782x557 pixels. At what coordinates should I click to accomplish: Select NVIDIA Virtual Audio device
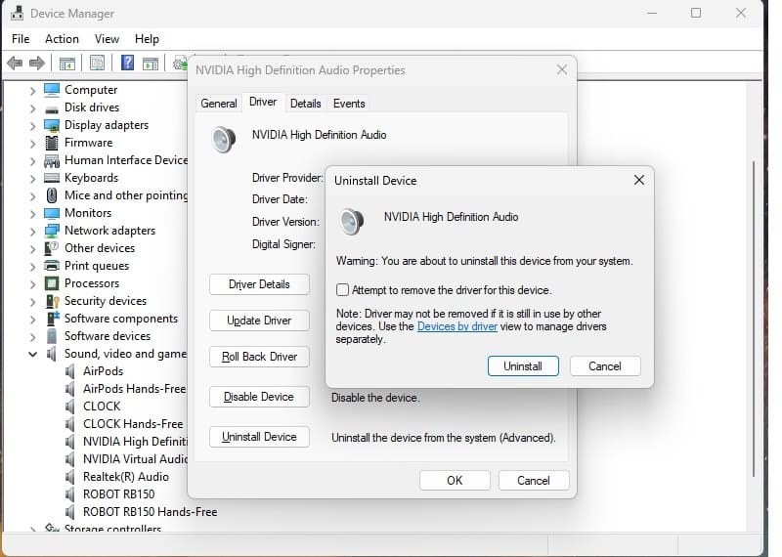(135, 459)
